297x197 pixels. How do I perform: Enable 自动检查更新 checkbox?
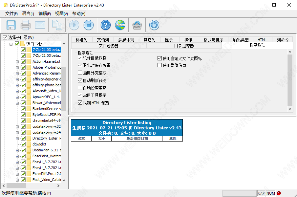point(80,88)
